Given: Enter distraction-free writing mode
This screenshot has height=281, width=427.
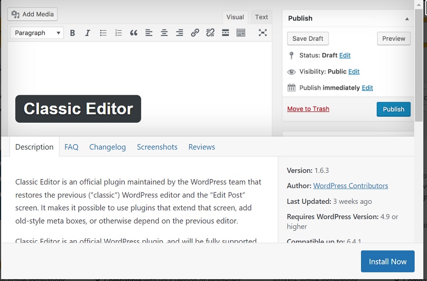Looking at the screenshot, I should point(263,33).
